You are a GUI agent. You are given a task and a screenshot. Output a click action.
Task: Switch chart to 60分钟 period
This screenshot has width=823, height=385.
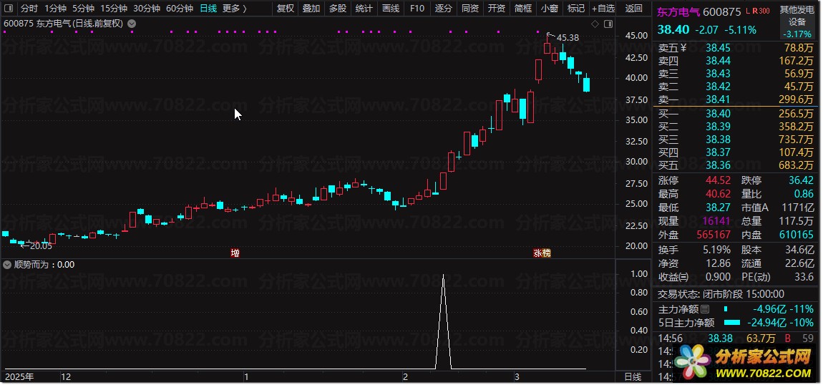click(180, 9)
